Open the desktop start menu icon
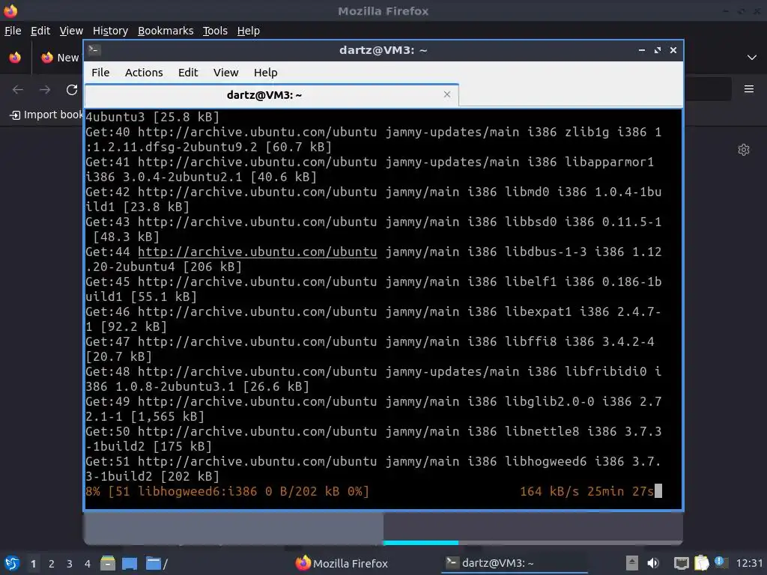The width and height of the screenshot is (767, 575). point(12,563)
